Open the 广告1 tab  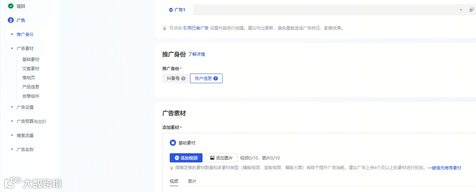[178, 10]
